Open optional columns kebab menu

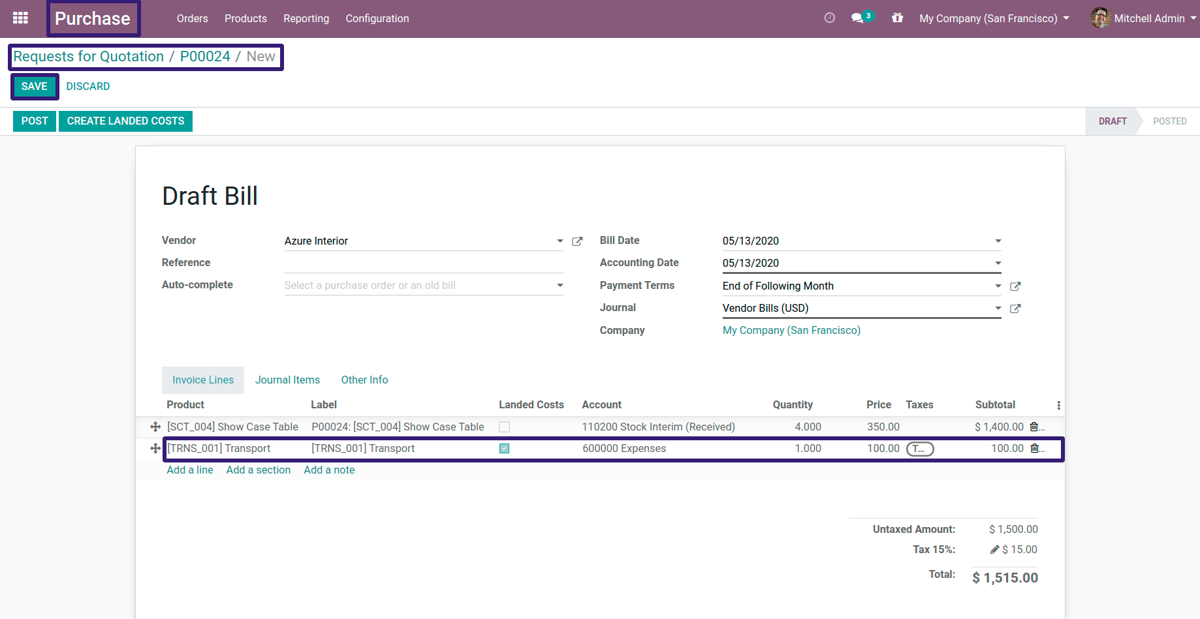(1058, 405)
